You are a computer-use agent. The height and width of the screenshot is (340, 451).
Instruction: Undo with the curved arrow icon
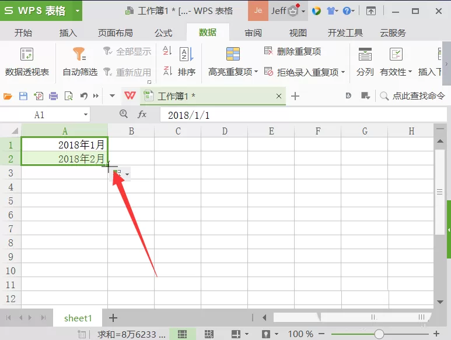[x=83, y=96]
